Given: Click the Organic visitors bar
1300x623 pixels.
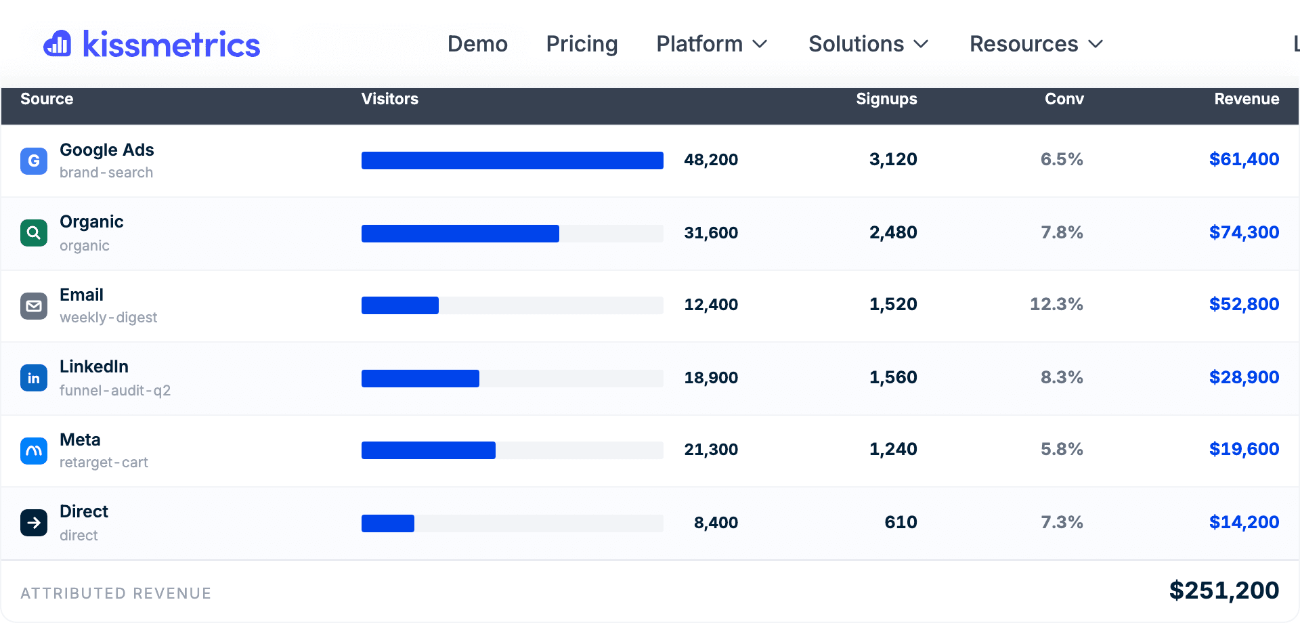Looking at the screenshot, I should (513, 234).
